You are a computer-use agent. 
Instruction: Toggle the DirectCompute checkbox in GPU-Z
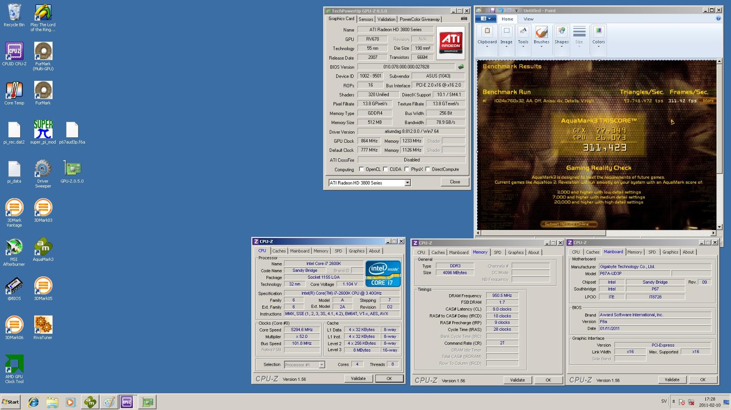(x=428, y=169)
